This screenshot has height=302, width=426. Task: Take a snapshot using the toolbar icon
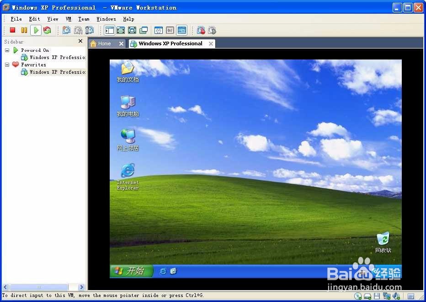point(66,30)
